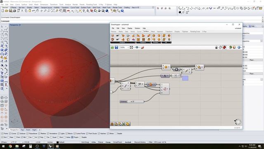
Task: Click the New file icon in Rhino toolbar
Action: click(3, 11)
